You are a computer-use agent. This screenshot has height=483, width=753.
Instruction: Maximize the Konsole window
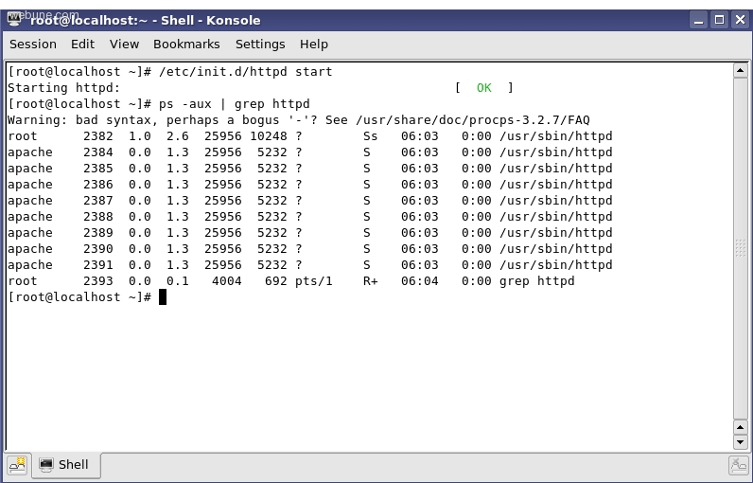[x=719, y=20]
